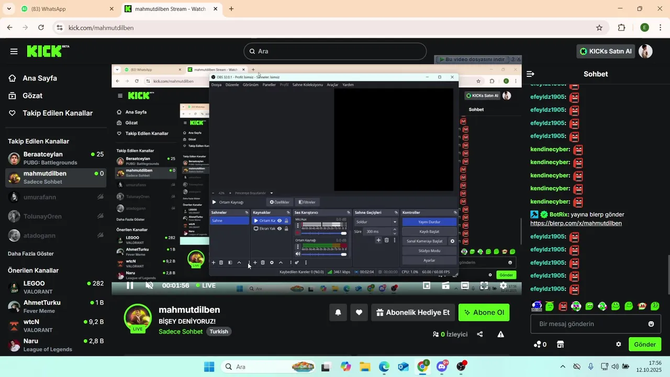
Task: Open the chat shop icon
Action: click(560, 345)
